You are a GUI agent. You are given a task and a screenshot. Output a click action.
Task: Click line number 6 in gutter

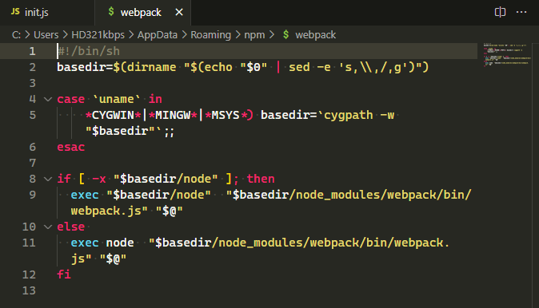coord(32,147)
